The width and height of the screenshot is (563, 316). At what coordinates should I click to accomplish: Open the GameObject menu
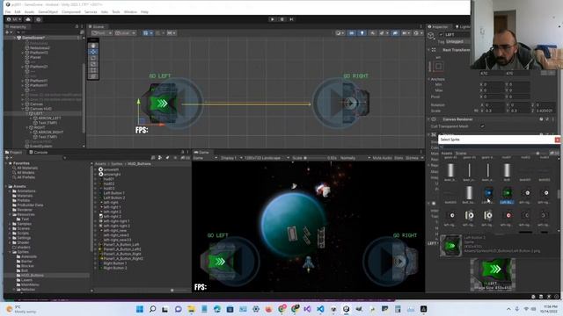tap(48, 11)
